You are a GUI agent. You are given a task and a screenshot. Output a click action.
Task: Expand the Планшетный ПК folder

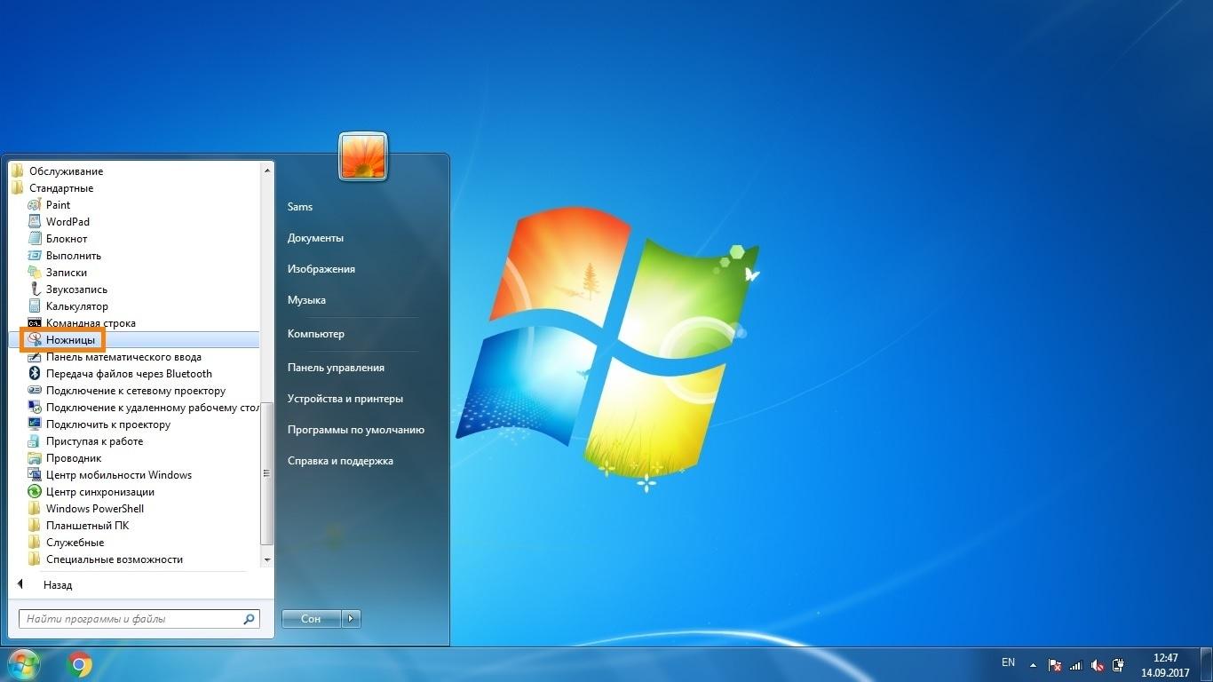coord(87,526)
